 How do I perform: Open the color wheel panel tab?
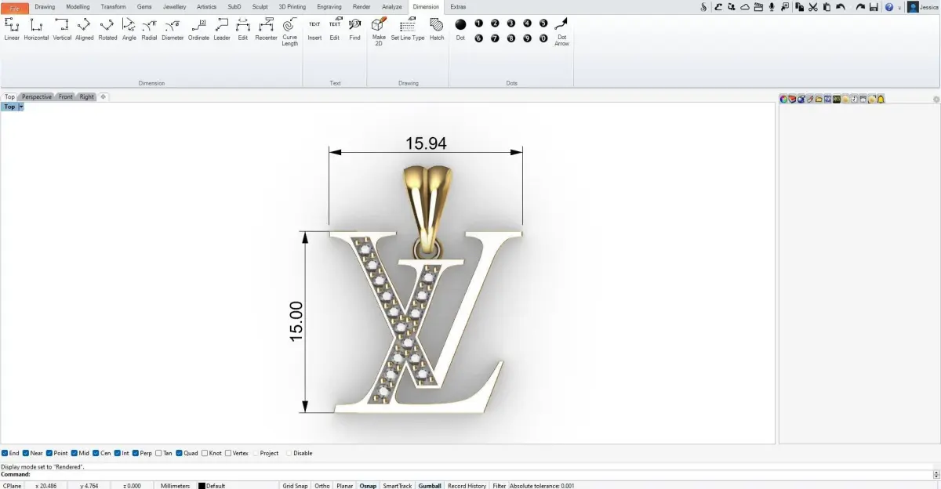tap(783, 99)
